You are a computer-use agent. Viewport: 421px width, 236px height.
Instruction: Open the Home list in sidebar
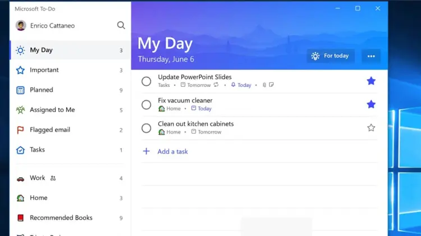tap(38, 198)
